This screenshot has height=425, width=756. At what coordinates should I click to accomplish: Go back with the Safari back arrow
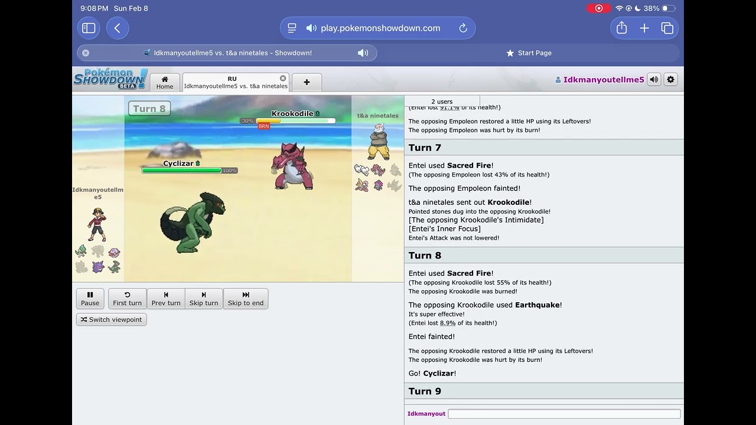tap(118, 28)
